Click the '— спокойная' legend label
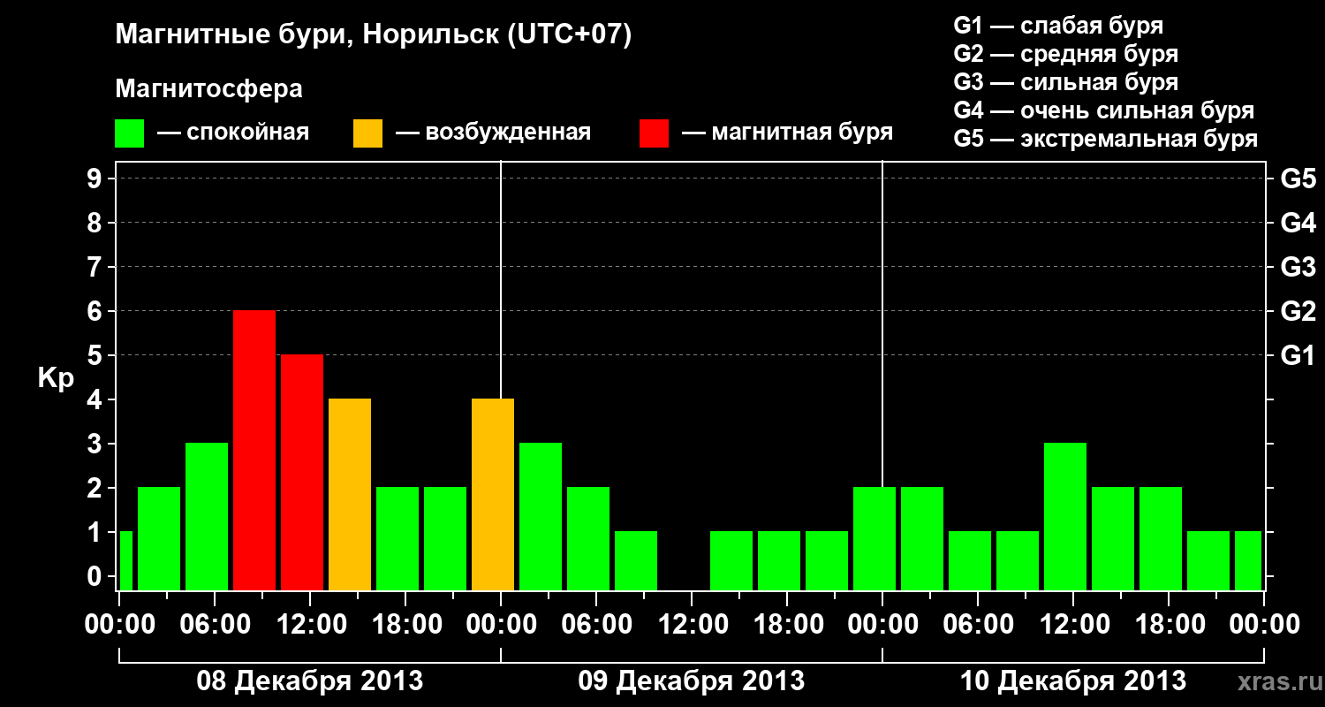 [233, 133]
